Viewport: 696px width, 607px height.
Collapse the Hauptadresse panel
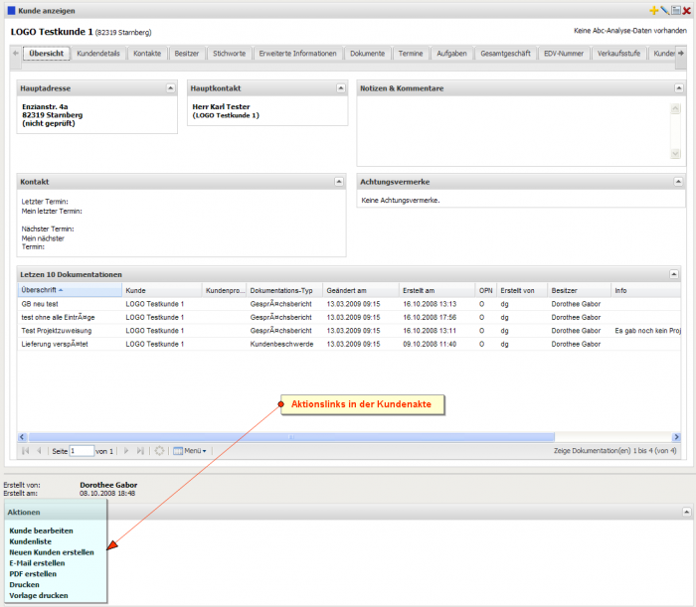tap(170, 88)
